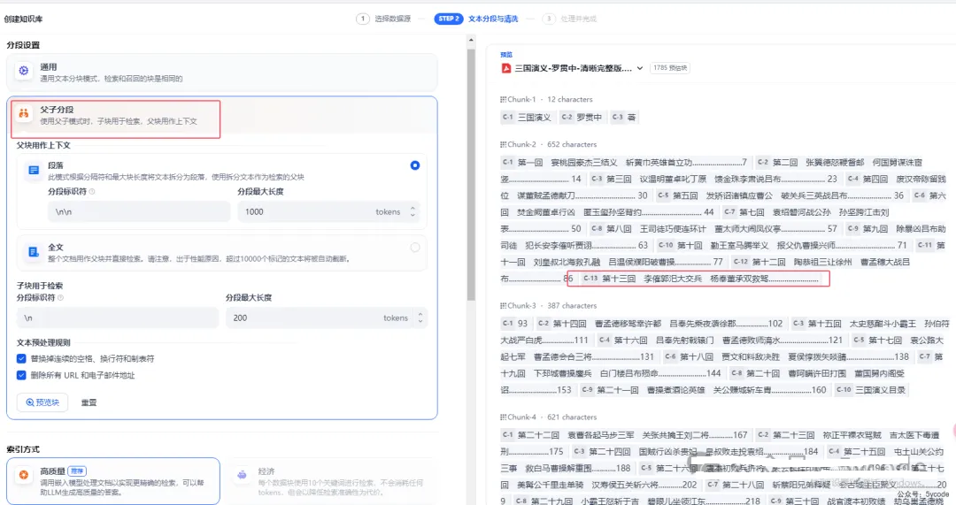Click the Chunk-2 652 characters header
Image resolution: width=956 pixels, height=505 pixels.
(549, 144)
